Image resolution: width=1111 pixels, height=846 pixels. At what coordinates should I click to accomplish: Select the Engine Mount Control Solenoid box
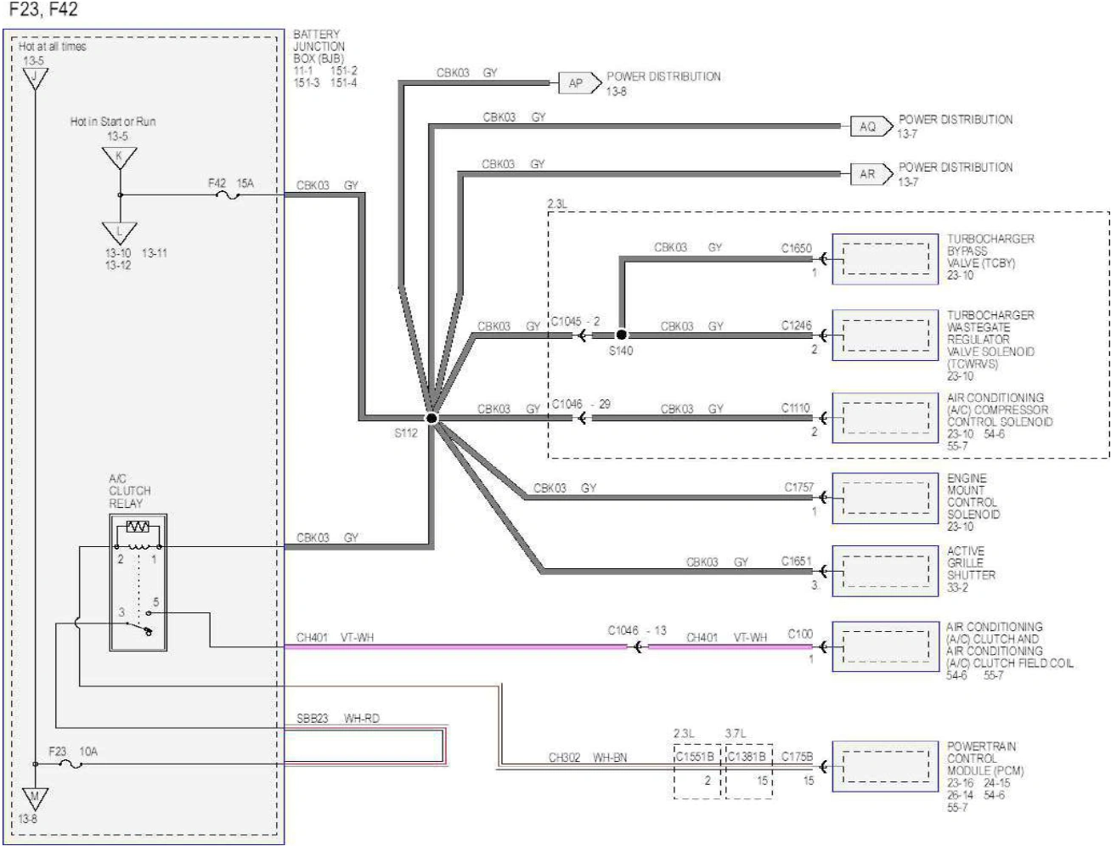tap(885, 499)
